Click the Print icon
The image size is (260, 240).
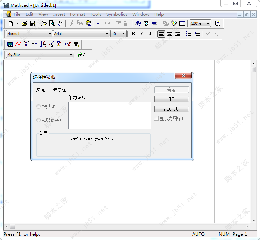pyautogui.click(x=44, y=23)
